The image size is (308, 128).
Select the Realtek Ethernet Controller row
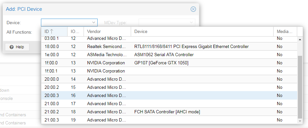(169, 47)
